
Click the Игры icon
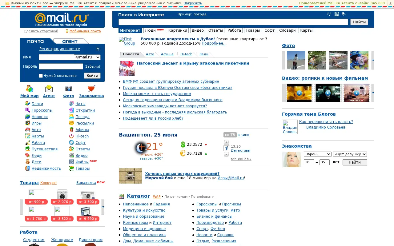tap(28, 123)
